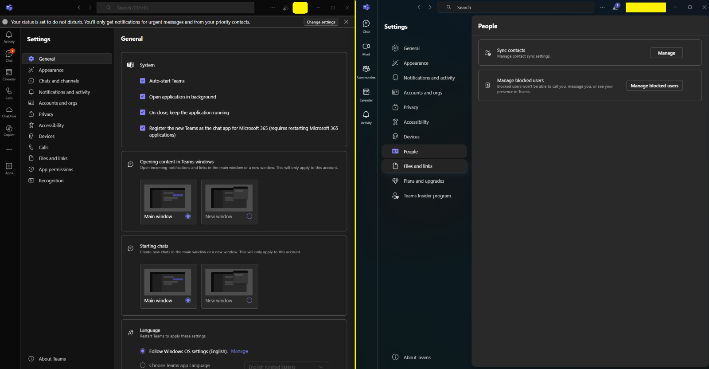Viewport: 709px width, 369px height.
Task: Click Change settings button in banner
Action: tap(321, 22)
